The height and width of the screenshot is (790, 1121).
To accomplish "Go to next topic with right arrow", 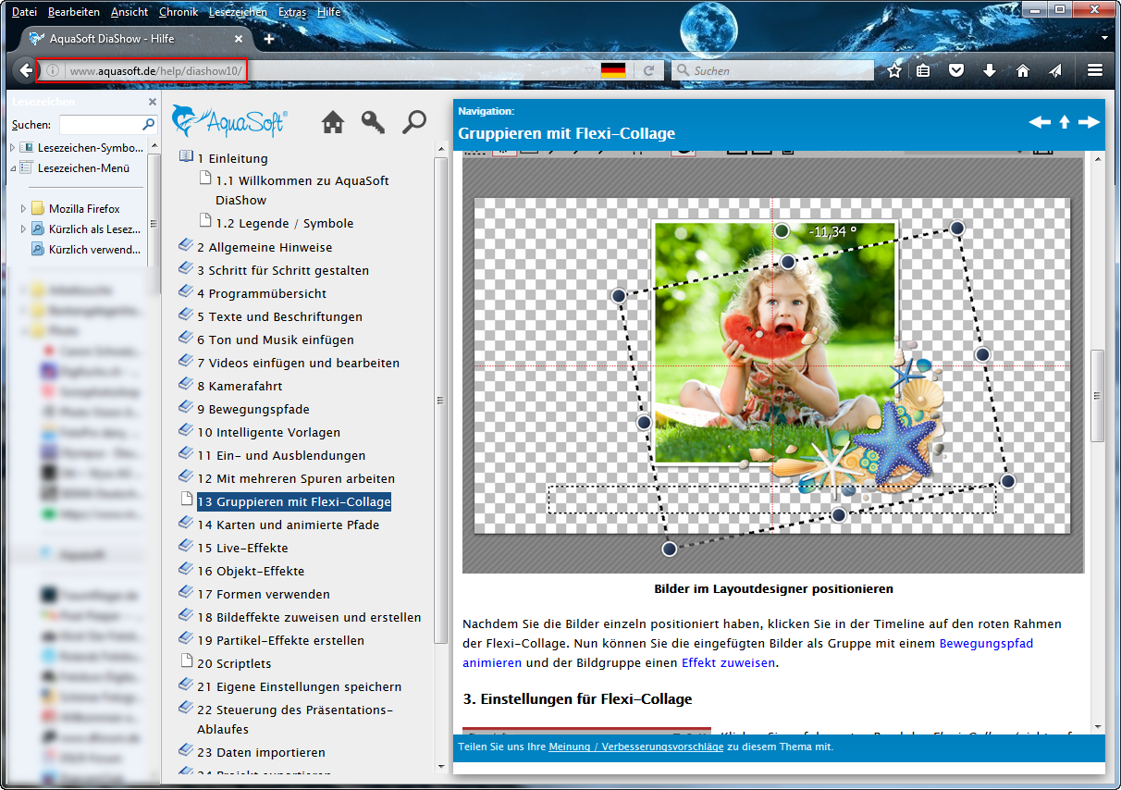I will pyautogui.click(x=1089, y=122).
